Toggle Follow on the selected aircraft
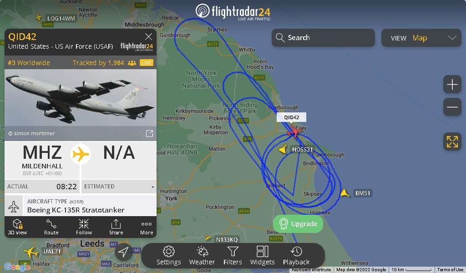The width and height of the screenshot is (466, 273). [x=84, y=227]
